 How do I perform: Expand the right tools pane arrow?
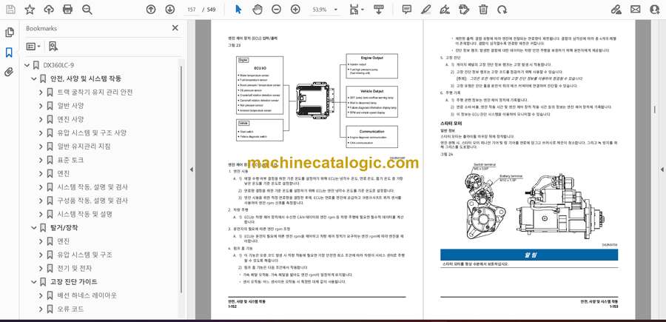click(662, 170)
